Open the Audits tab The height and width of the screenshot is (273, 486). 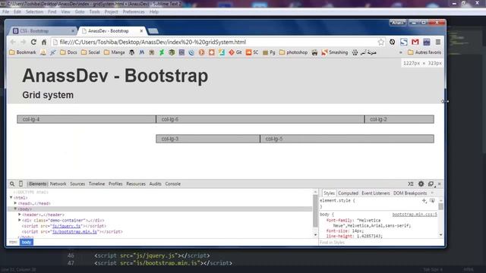coord(155,184)
